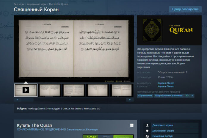Play the video trailer thumbnail

click(26, 90)
